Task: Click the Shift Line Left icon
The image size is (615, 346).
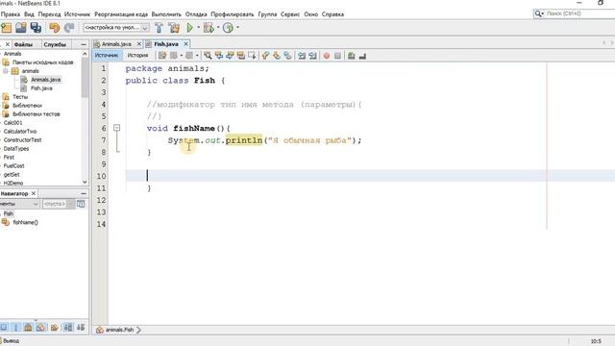Action: coord(302,56)
